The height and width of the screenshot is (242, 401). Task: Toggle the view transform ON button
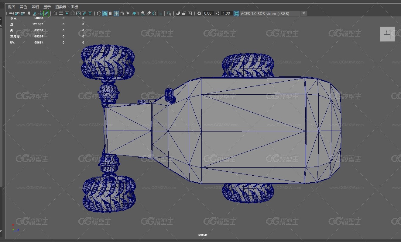[236, 13]
